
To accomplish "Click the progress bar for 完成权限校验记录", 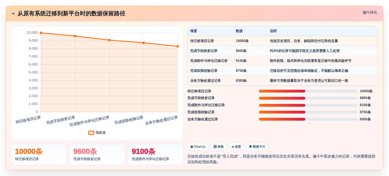I will [308, 112].
